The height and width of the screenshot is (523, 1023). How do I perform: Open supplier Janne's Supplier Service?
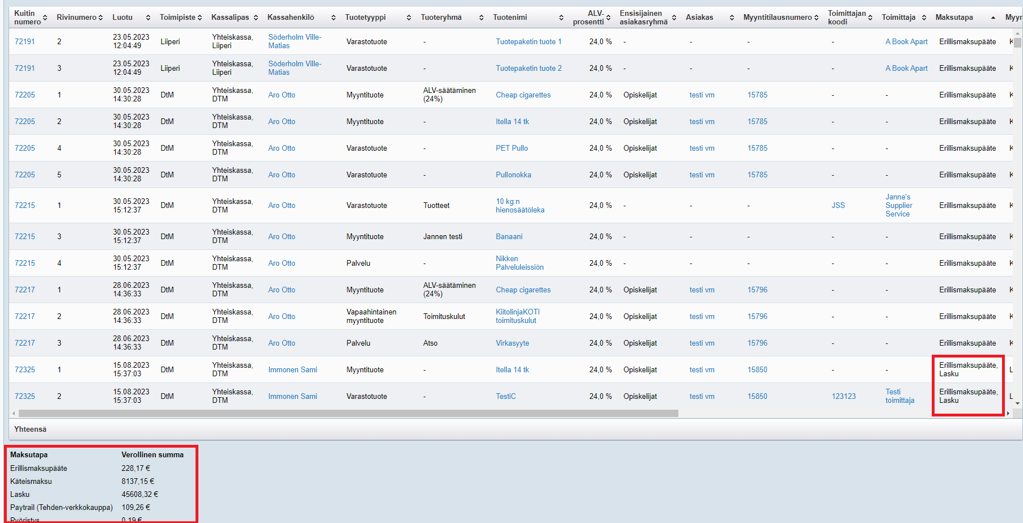pos(898,205)
